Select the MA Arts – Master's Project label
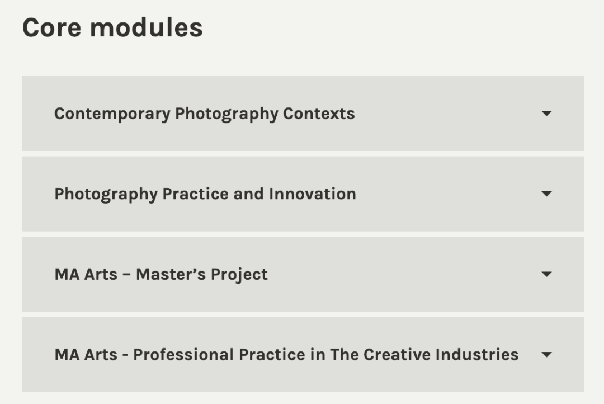604x404 pixels. 161,275
